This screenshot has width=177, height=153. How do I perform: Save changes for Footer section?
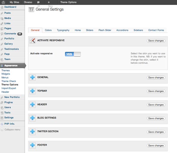(156, 145)
